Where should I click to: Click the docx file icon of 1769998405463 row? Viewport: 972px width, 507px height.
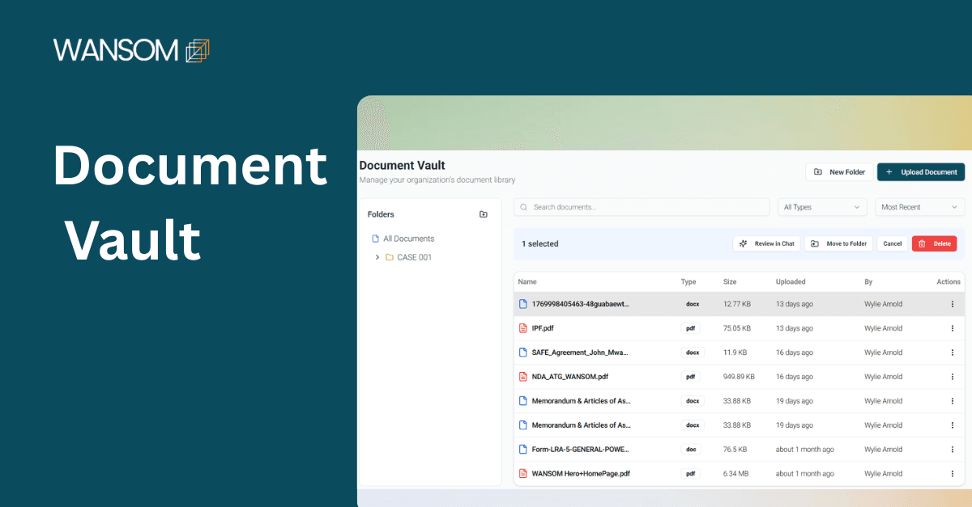point(522,304)
